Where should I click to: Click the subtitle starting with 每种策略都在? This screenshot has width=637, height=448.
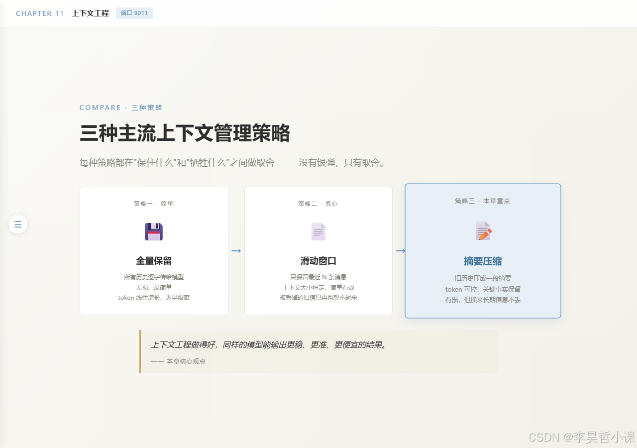click(233, 163)
